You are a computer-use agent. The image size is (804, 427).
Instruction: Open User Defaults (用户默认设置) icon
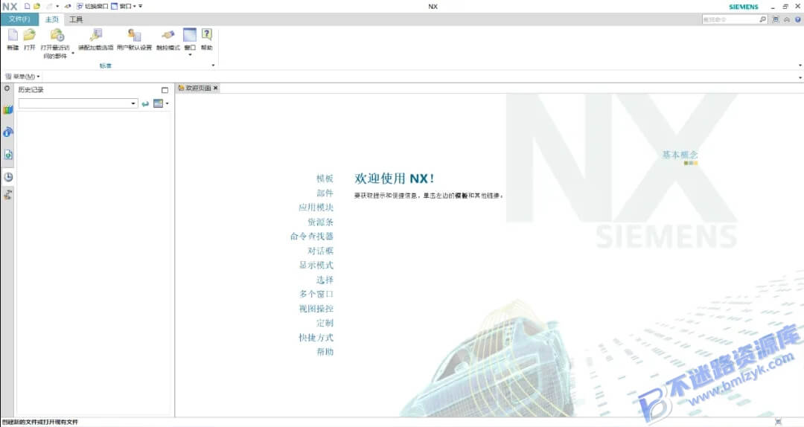coord(134,36)
